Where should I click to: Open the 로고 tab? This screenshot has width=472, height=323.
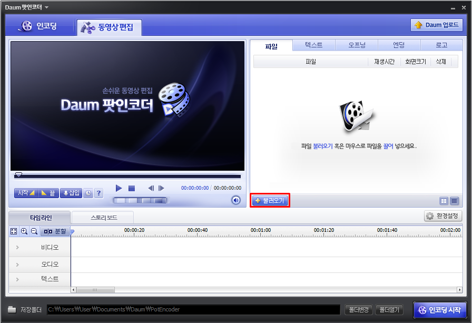click(441, 45)
